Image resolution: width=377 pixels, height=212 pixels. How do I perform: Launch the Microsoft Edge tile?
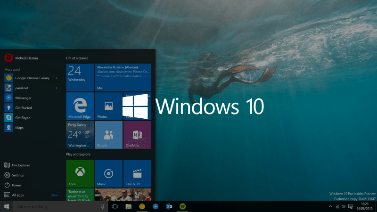(80, 106)
